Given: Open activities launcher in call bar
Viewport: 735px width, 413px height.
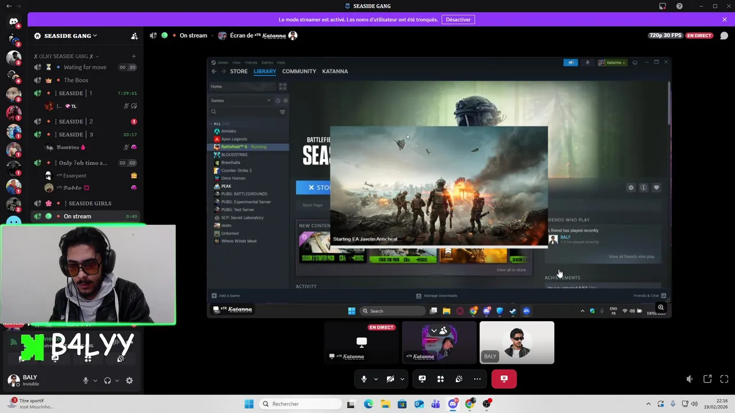Looking at the screenshot, I should click(440, 379).
